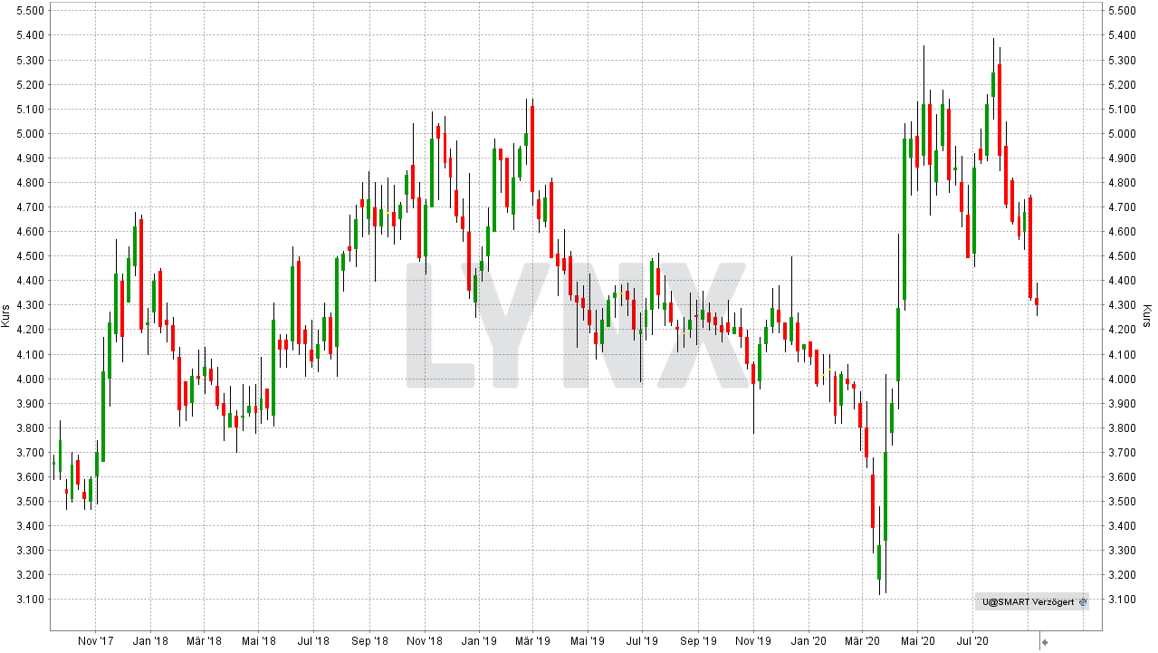The height and width of the screenshot is (653, 1158).
Task: Click the 3.100 value on the left price axis
Action: [33, 600]
